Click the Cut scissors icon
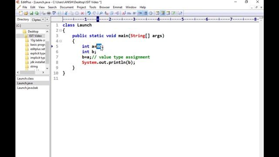The height and width of the screenshot is (157, 279). [x=66, y=13]
